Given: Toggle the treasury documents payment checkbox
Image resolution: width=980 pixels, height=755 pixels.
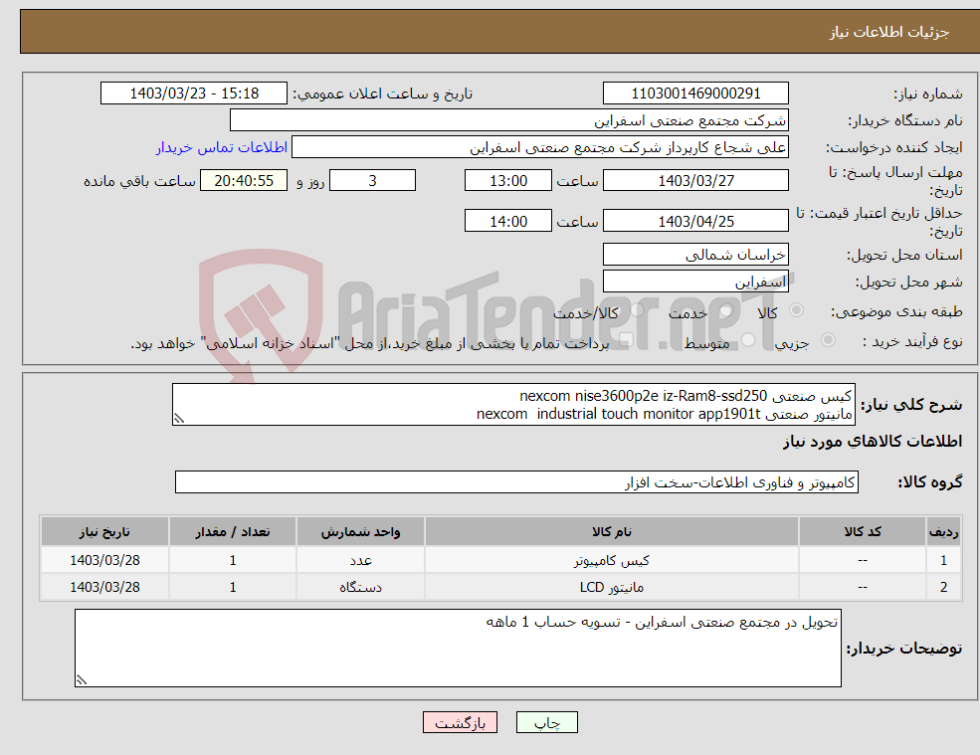Looking at the screenshot, I should tap(625, 340).
